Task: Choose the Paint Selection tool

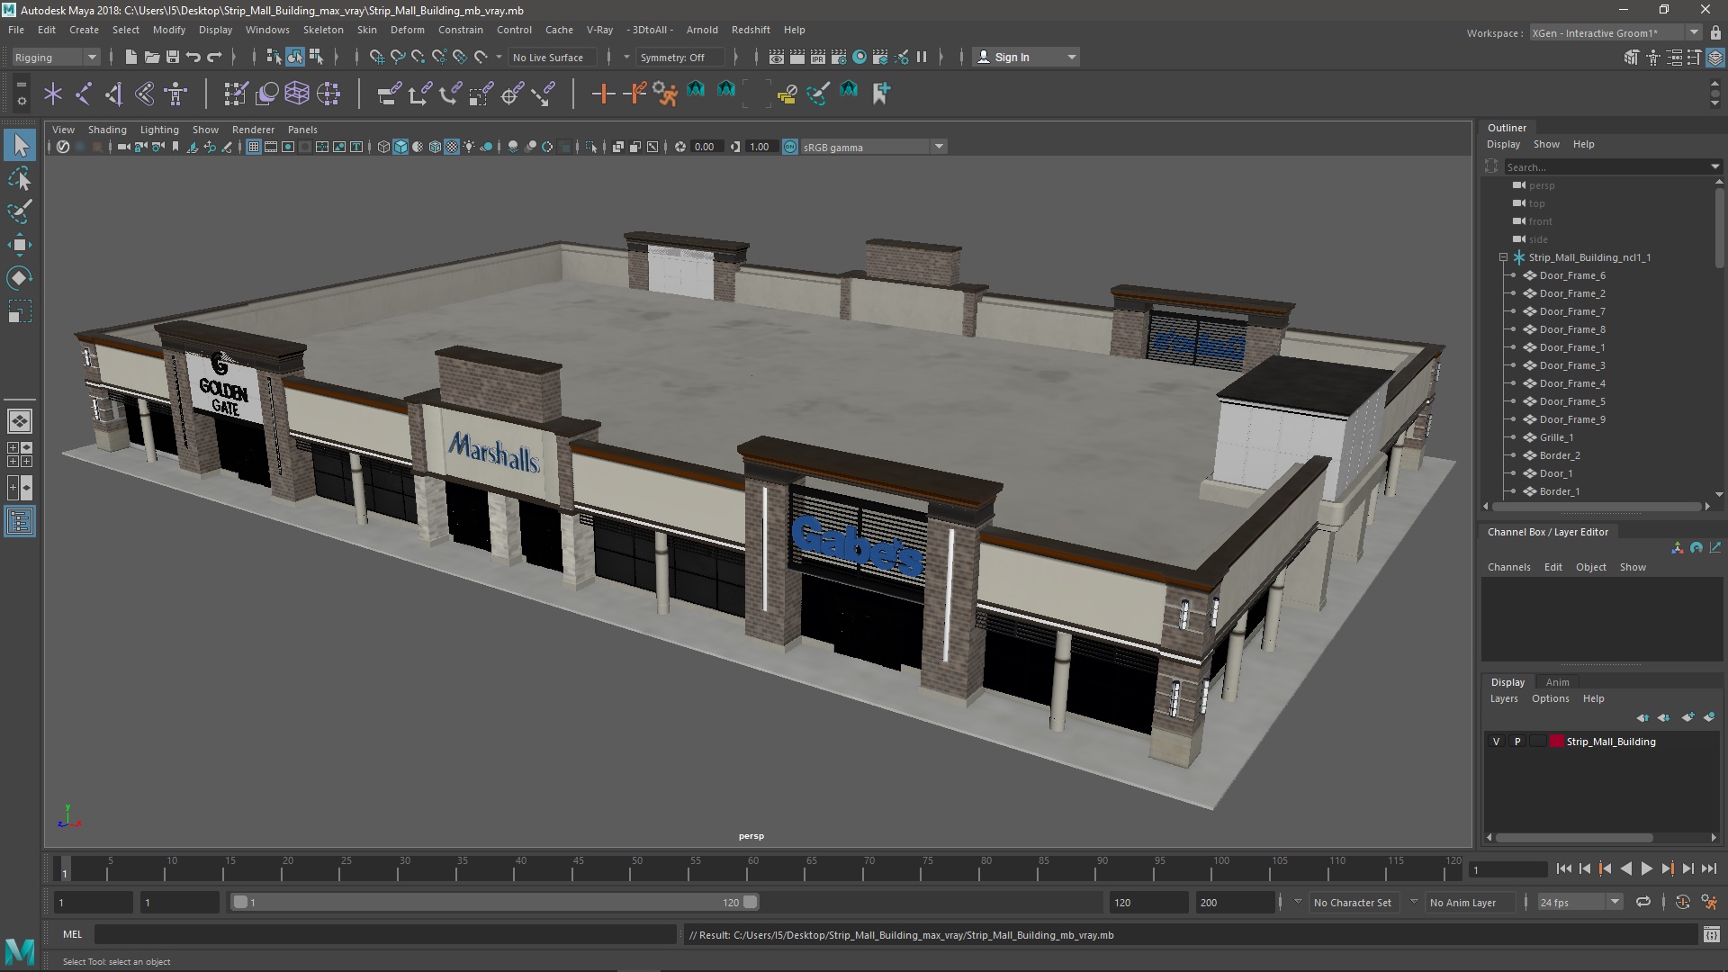Action: [x=20, y=211]
